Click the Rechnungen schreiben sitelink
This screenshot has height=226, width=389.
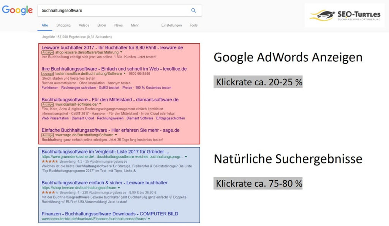coord(78,88)
